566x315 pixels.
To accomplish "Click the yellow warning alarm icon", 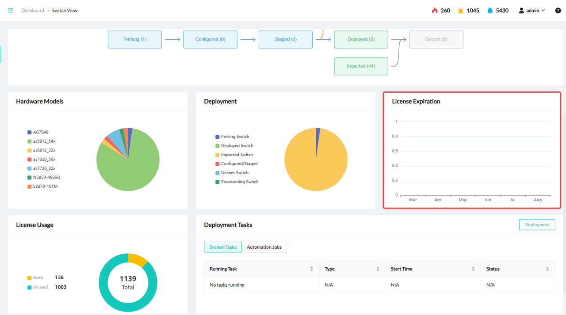I will tap(461, 11).
